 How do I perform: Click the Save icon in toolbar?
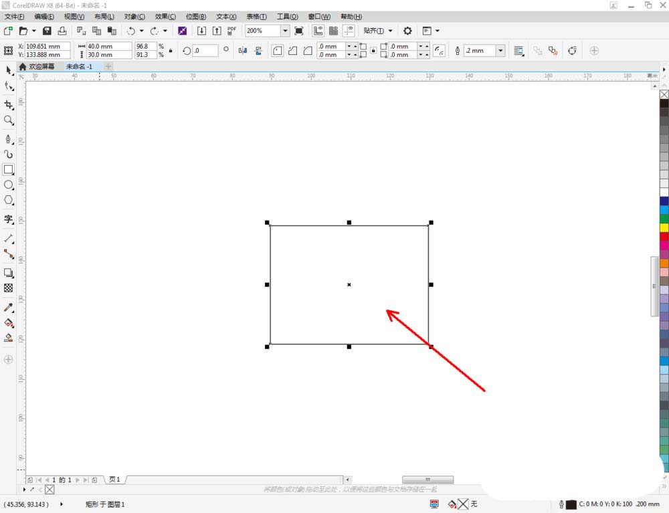47,31
